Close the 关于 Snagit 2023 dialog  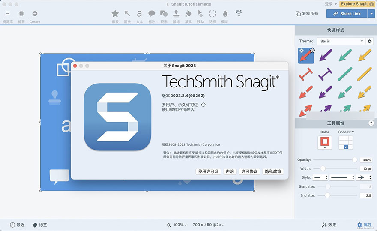(75, 66)
